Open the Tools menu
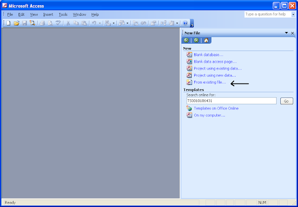Viewport: 298px width, 207px height. click(63, 14)
